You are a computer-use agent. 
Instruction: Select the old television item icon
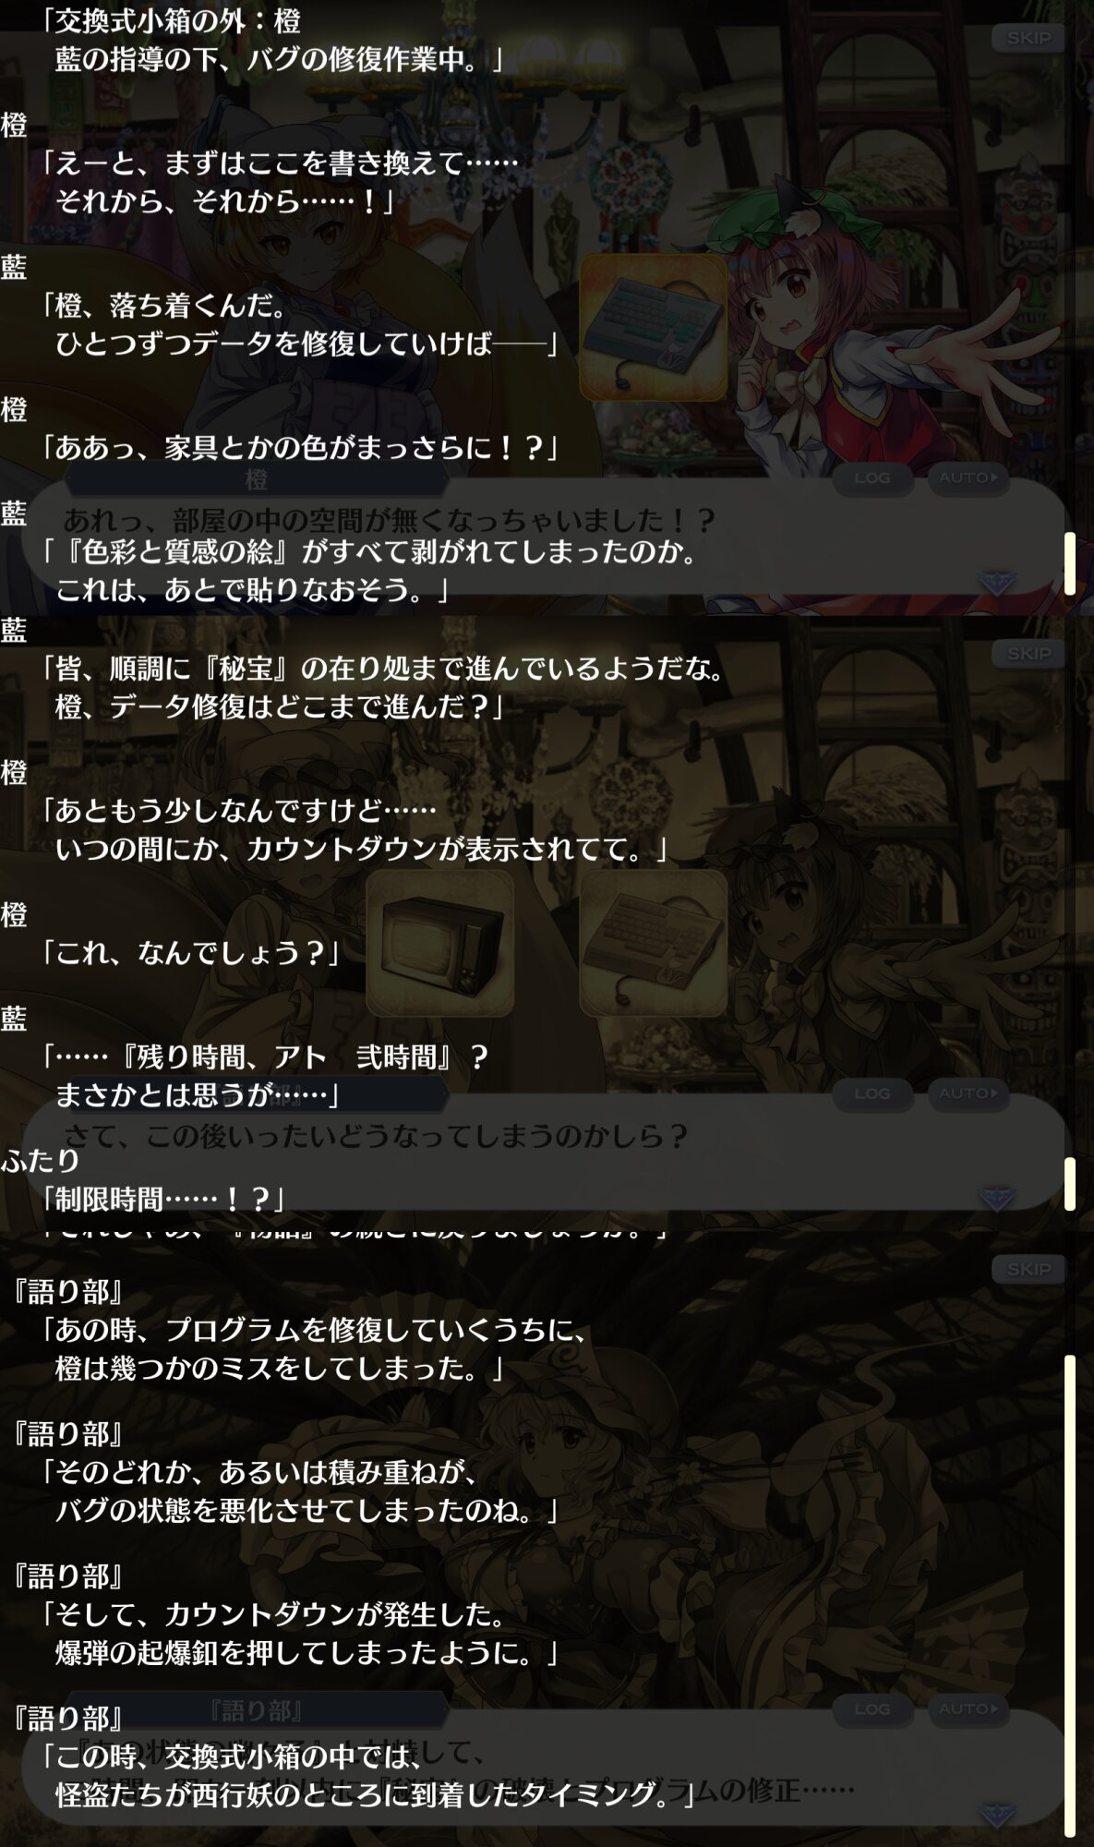[439, 944]
